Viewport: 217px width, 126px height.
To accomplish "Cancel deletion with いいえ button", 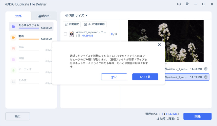I will coord(145,77).
